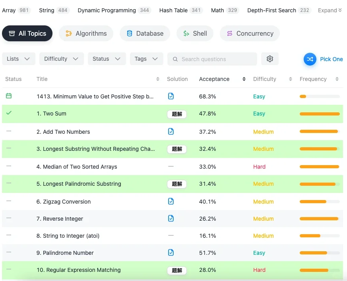
Task: Open problem 2. Add Two Numbers
Action: pyautogui.click(x=63, y=132)
